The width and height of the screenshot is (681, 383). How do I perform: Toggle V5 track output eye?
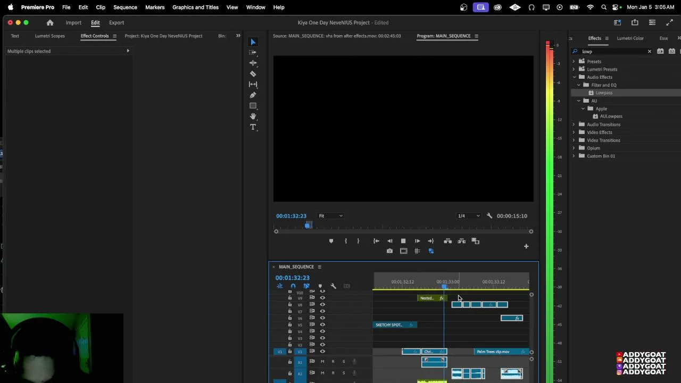tap(322, 324)
